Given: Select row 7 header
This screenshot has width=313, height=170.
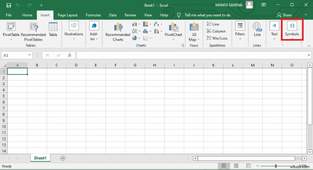Looking at the screenshot, I should pyautogui.click(x=4, y=108).
